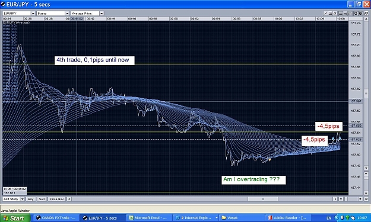Screen dimensions: 371x222
Task: Expand the time interval dropdown arrow
Action: (x=67, y=14)
